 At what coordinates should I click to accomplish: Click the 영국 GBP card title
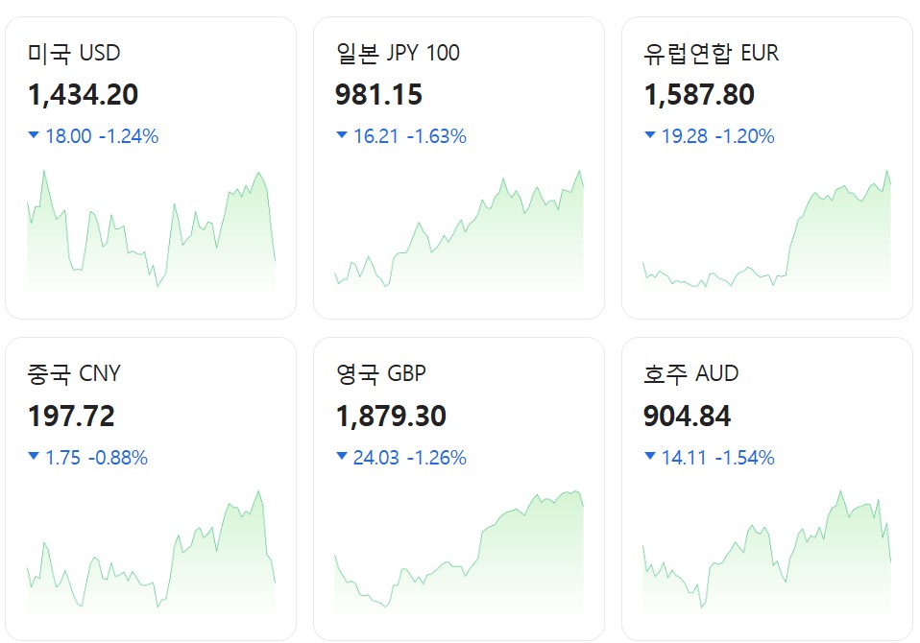pos(380,373)
